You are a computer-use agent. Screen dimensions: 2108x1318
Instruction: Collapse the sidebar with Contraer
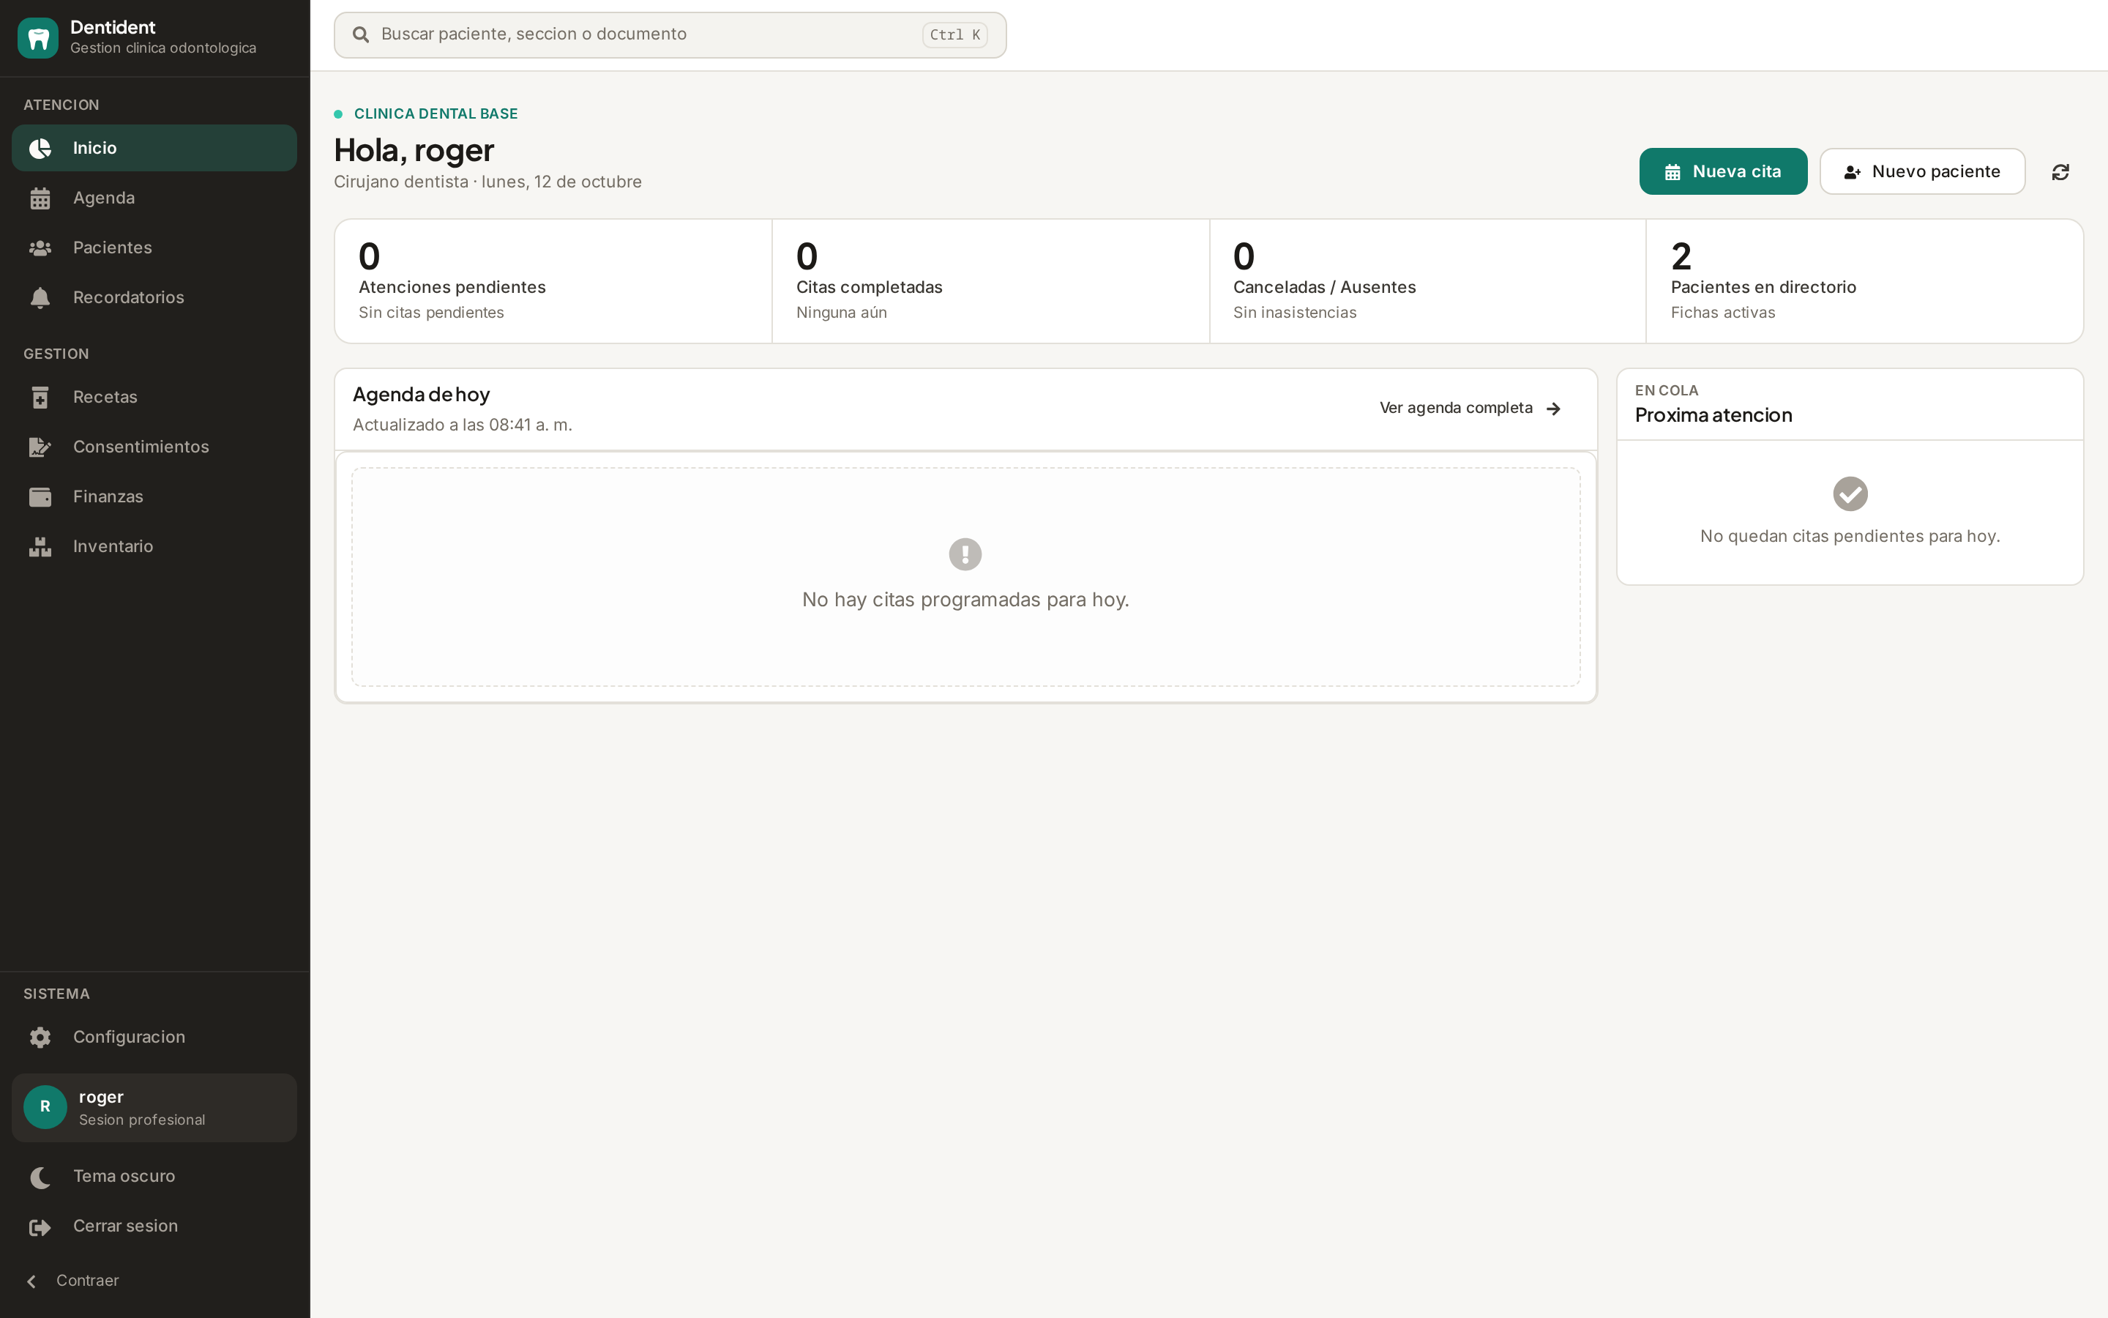point(154,1281)
